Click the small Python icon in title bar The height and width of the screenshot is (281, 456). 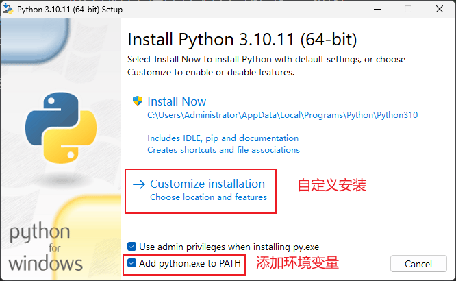pos(10,9)
